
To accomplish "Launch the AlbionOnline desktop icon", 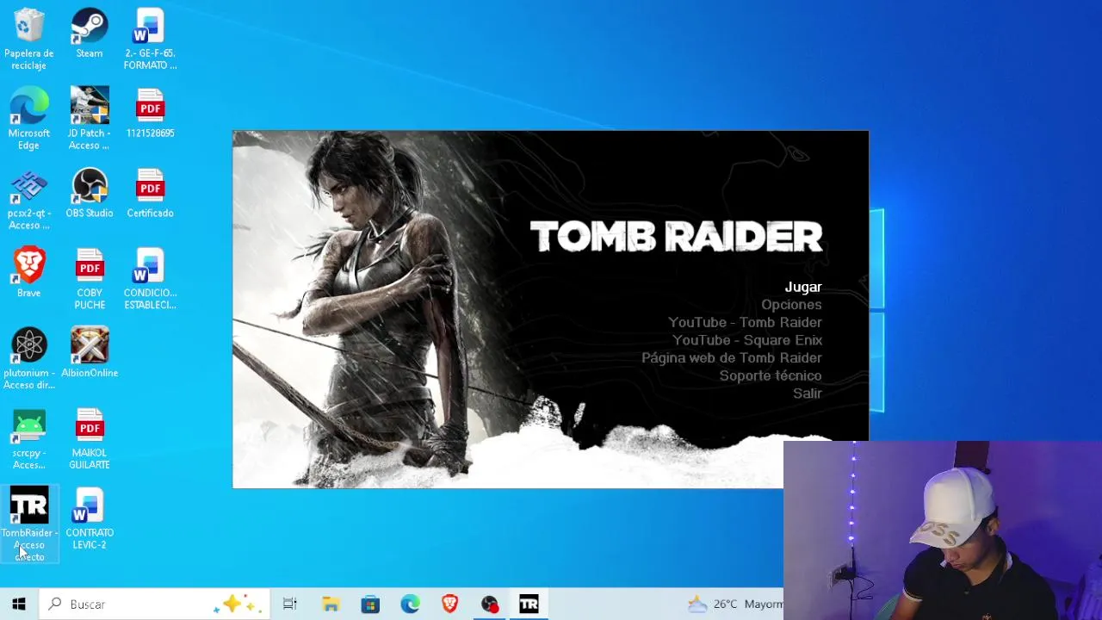I will click(90, 353).
